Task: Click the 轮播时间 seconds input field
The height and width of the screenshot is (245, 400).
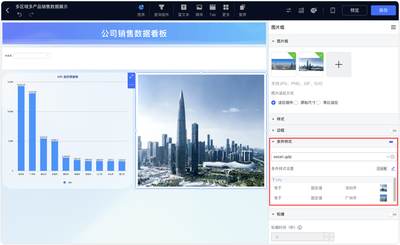Action: (x=297, y=237)
